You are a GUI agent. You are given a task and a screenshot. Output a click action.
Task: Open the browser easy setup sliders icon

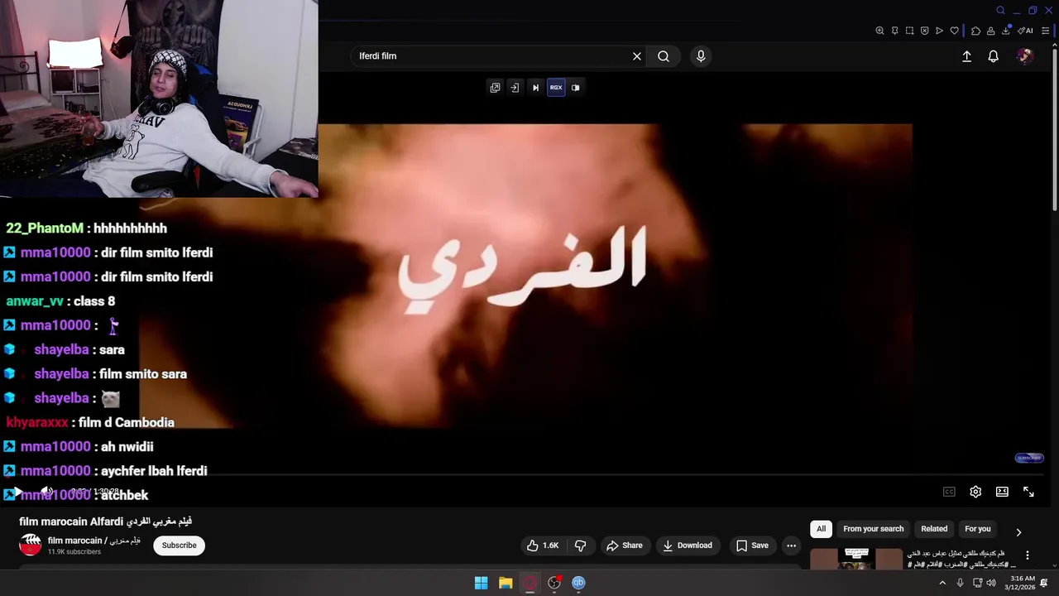[1045, 31]
